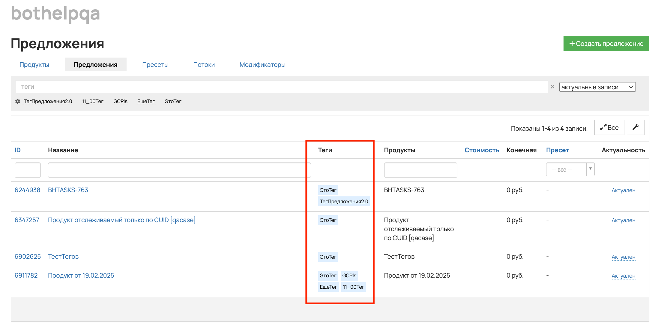The width and height of the screenshot is (661, 328).
Task: Open the Пресет filter dropdown
Action: [570, 169]
